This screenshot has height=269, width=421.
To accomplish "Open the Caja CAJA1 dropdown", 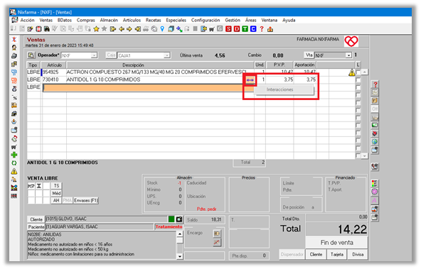I will 167,55.
